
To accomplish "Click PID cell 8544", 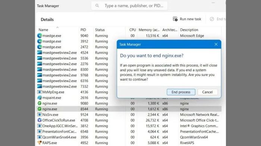I will tap(84, 109).
